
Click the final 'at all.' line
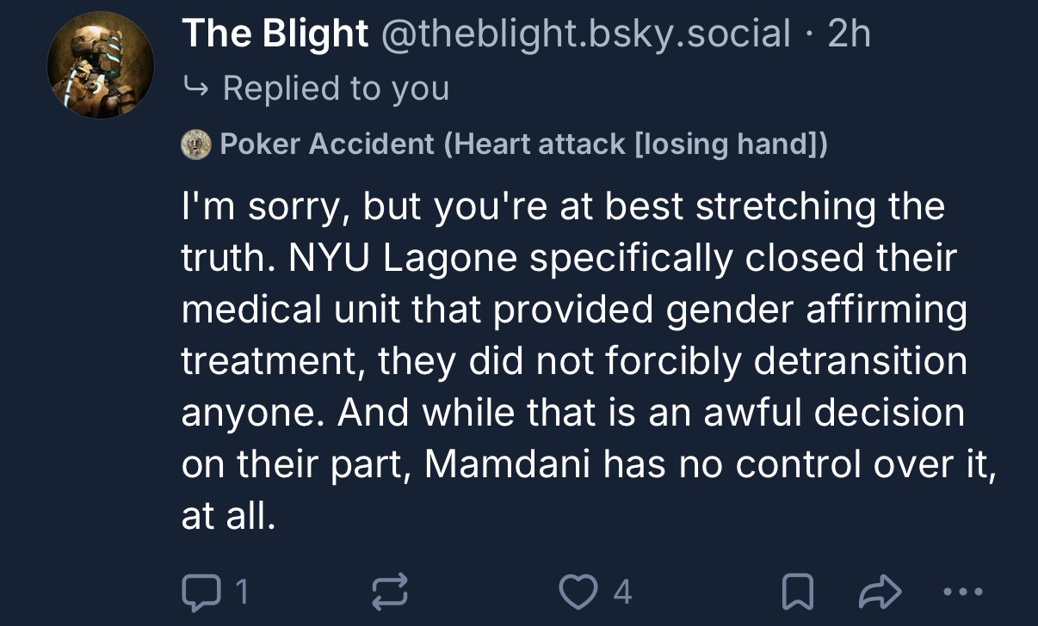coord(228,516)
